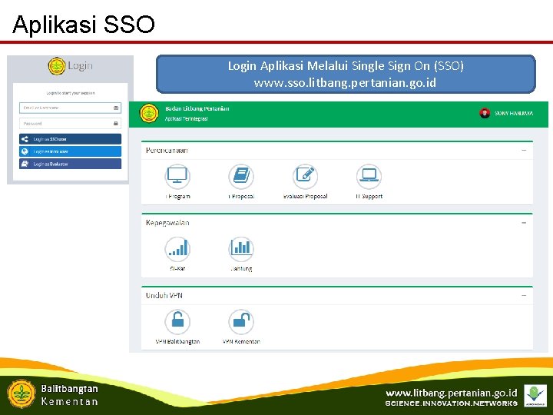Click the Badan Litbang Pertanian title text
Image resolution: width=553 pixels, height=415 pixels.
[x=197, y=108]
